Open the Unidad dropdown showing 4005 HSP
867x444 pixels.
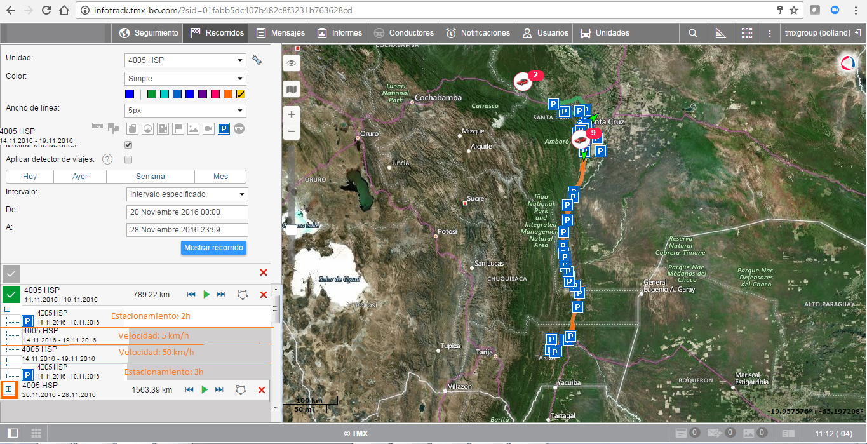pos(185,60)
